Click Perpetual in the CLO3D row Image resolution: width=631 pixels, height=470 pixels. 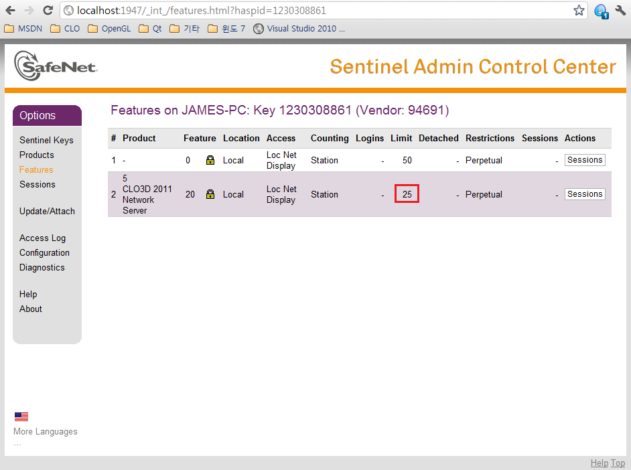tap(484, 195)
